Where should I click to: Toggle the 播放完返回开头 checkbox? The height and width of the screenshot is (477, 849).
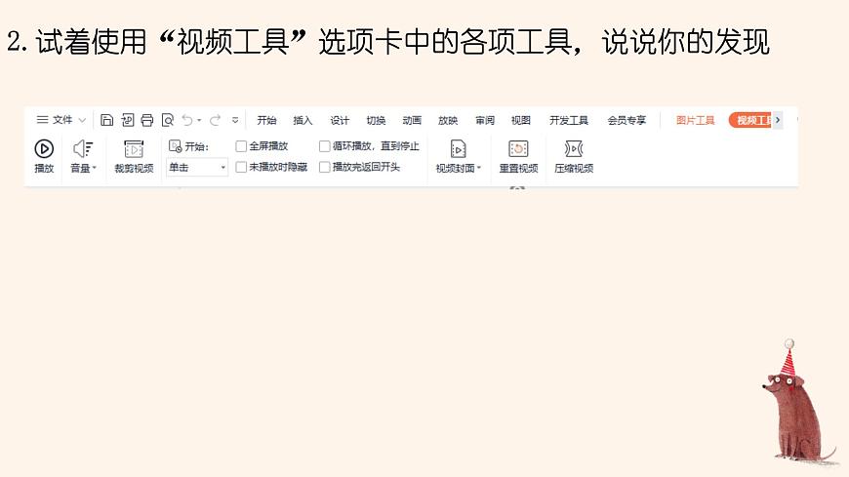tap(325, 168)
